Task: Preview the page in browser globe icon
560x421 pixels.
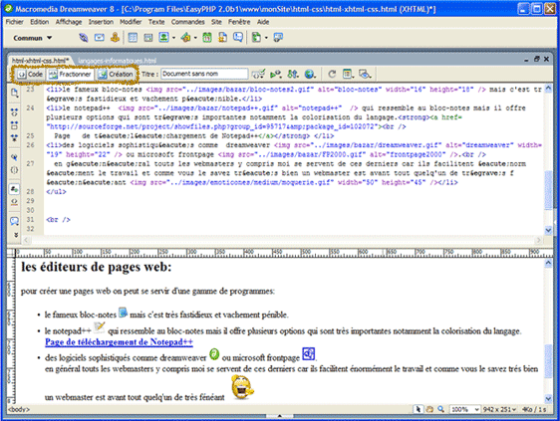Action: point(310,74)
